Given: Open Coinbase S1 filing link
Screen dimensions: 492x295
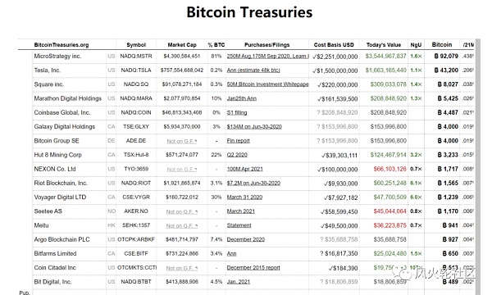Looking at the screenshot, I should (237, 112).
